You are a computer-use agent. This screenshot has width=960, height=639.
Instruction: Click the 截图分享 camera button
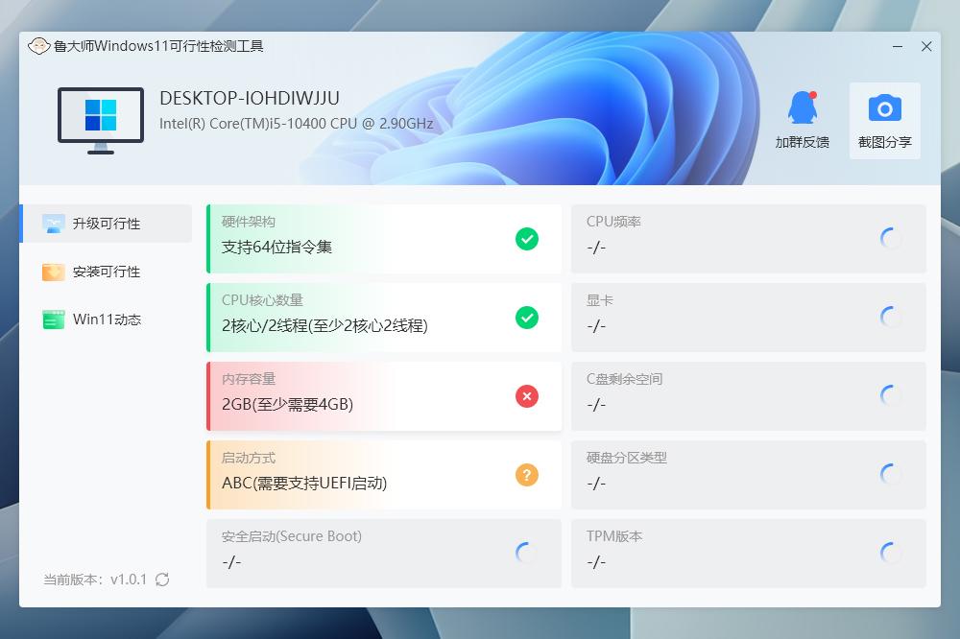[x=885, y=121]
